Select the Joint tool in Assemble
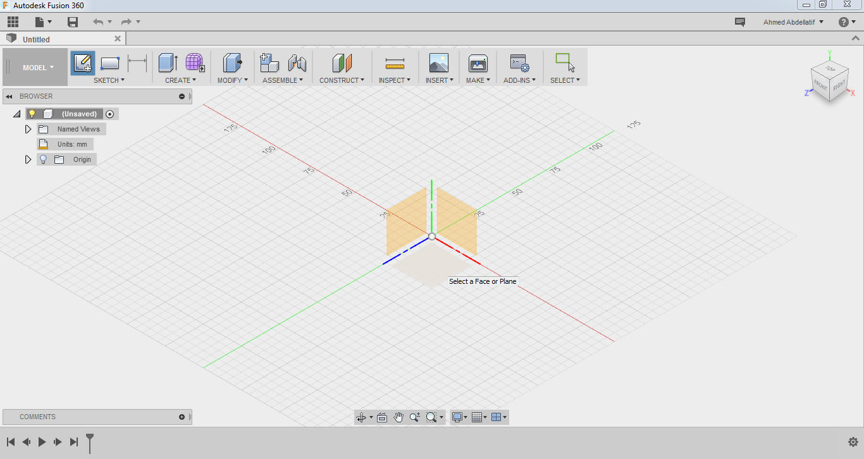Viewport: 864px width, 459px height. tap(297, 63)
